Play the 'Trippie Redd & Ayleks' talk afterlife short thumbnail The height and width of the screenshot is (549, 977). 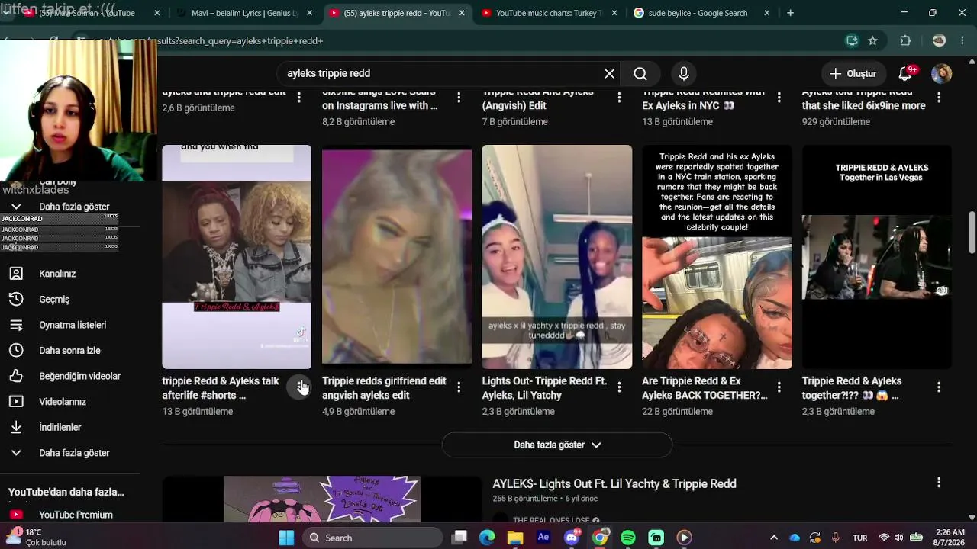pos(237,257)
